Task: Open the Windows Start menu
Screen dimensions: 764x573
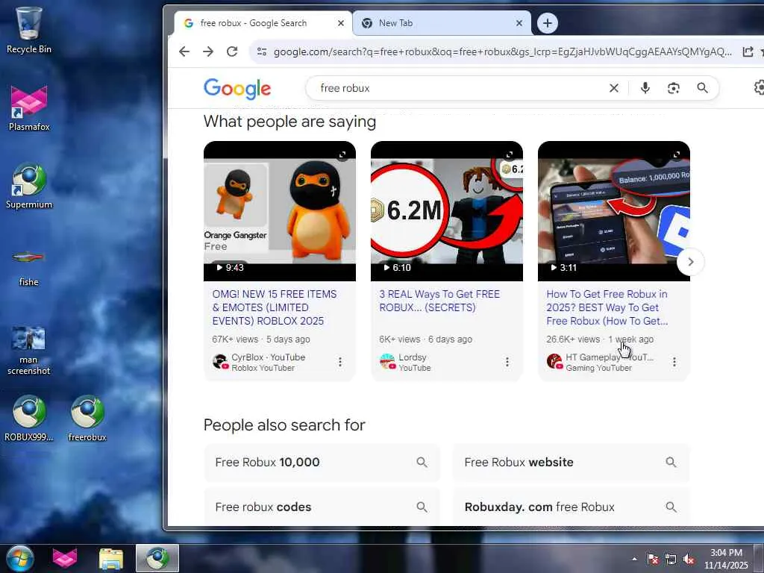Action: 19,558
